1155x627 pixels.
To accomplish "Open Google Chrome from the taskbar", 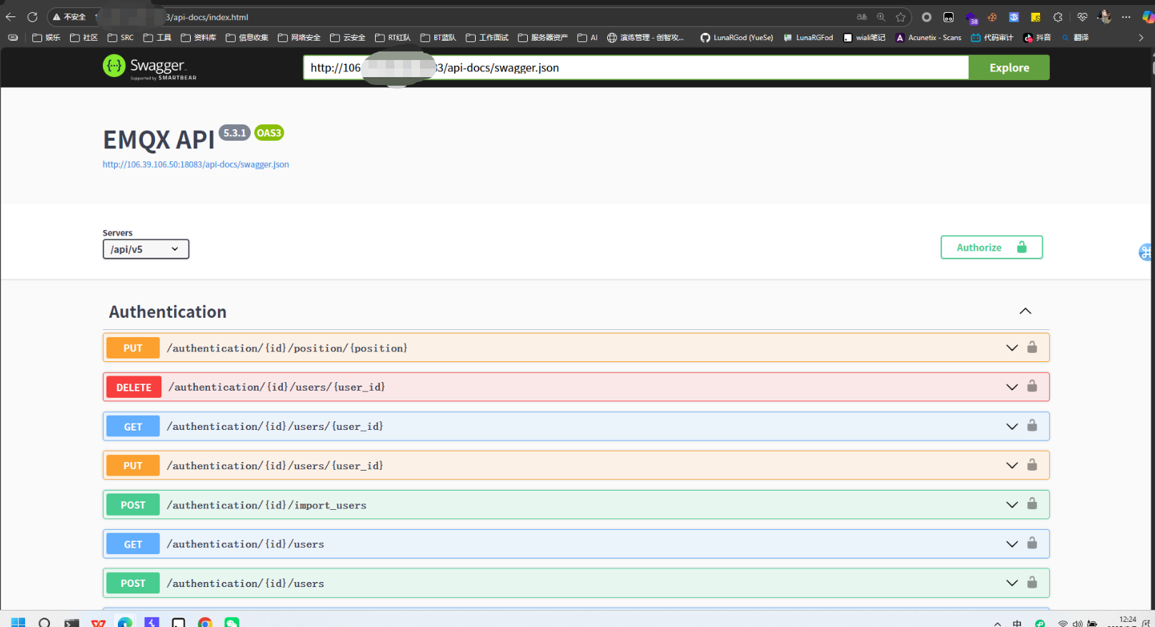I will pyautogui.click(x=205, y=623).
